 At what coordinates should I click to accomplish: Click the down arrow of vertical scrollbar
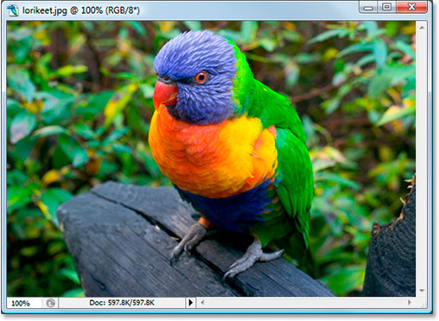[422, 291]
